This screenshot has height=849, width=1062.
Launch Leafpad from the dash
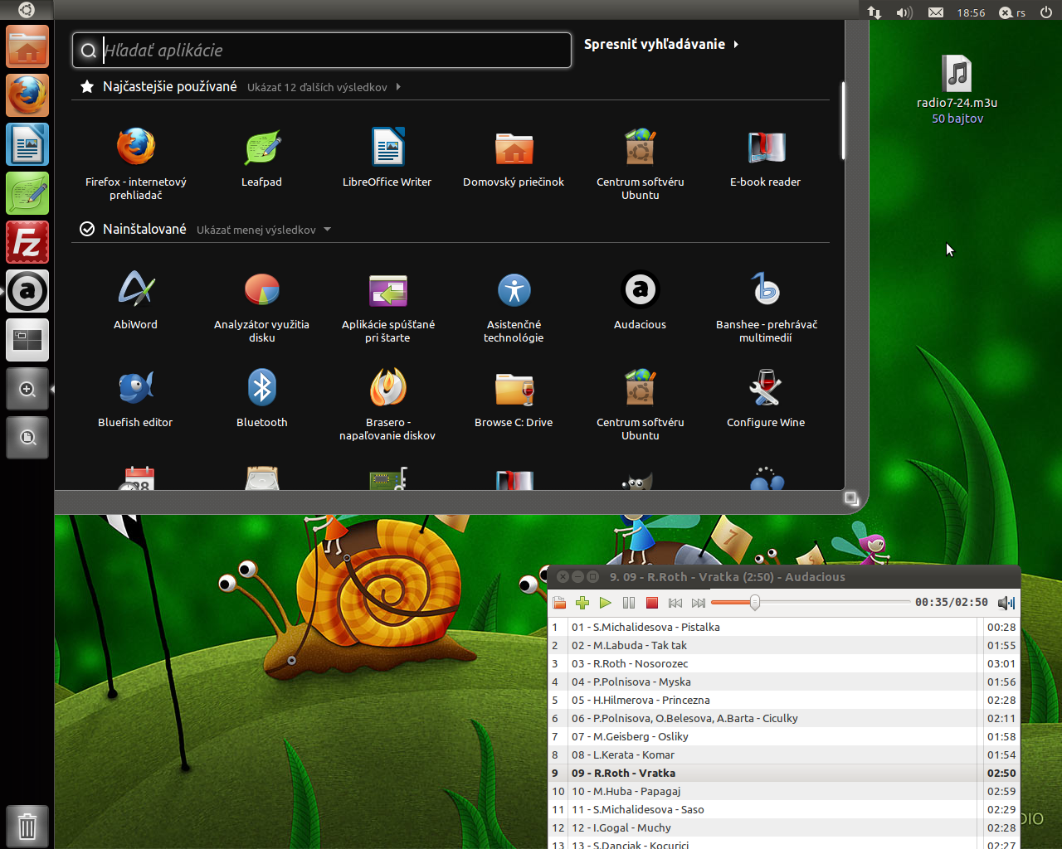262,158
